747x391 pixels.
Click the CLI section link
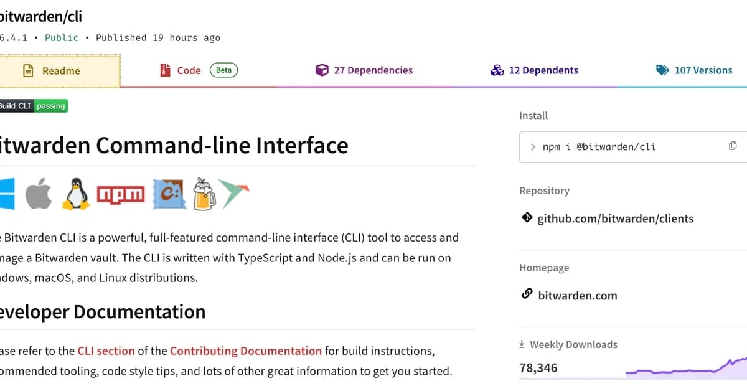pyautogui.click(x=106, y=351)
